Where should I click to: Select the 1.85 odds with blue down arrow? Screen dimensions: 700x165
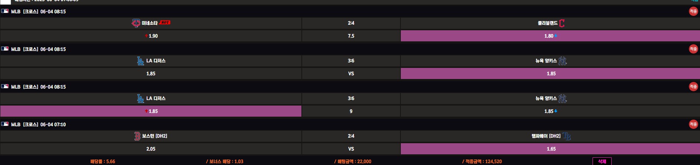[550, 111]
